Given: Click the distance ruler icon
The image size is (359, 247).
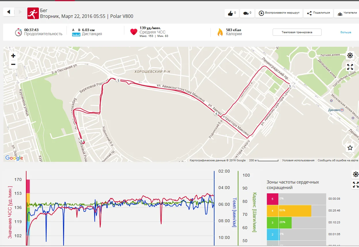Looking at the screenshot, I should pyautogui.click(x=76, y=34).
